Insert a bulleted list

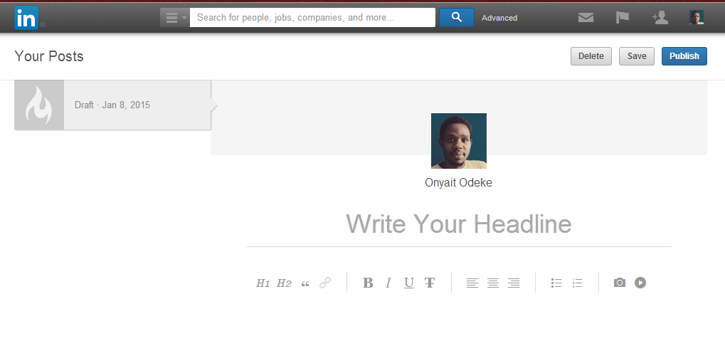(x=556, y=283)
